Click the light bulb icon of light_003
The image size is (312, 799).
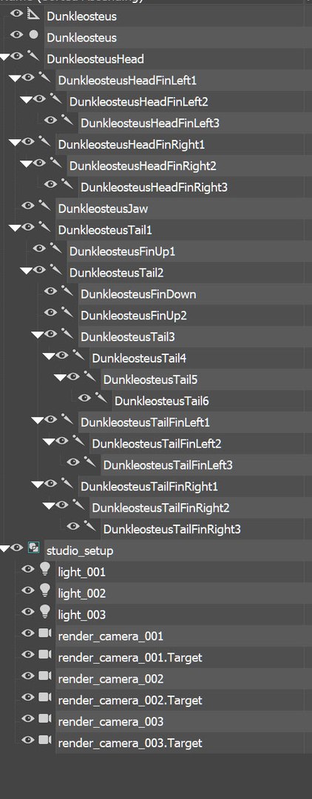click(x=45, y=613)
